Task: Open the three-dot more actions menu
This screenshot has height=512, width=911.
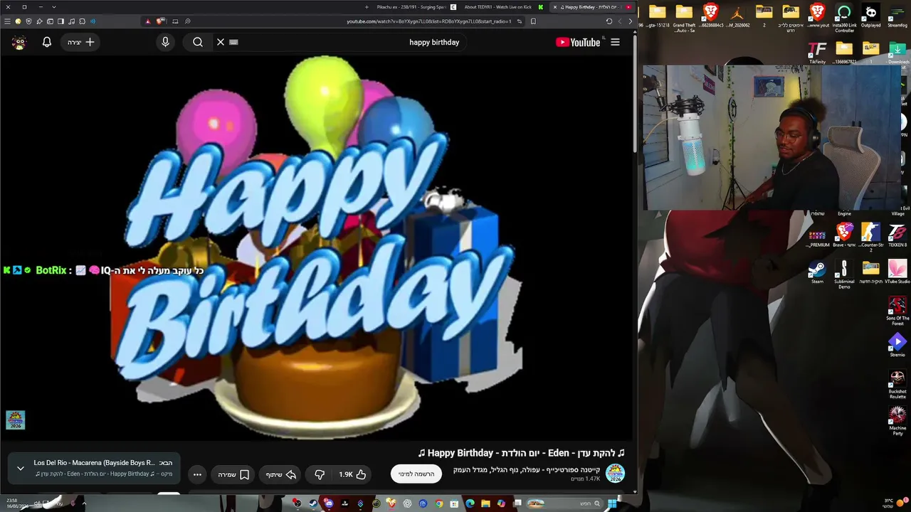Action: 197,474
